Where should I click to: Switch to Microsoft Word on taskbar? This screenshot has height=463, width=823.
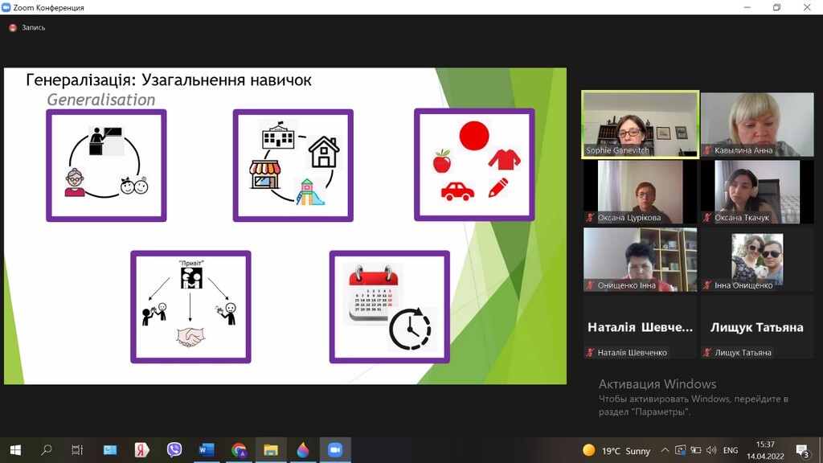(x=207, y=450)
